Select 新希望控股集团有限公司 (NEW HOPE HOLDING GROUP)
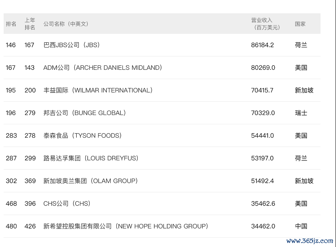This screenshot has height=247, width=336. click(x=126, y=226)
